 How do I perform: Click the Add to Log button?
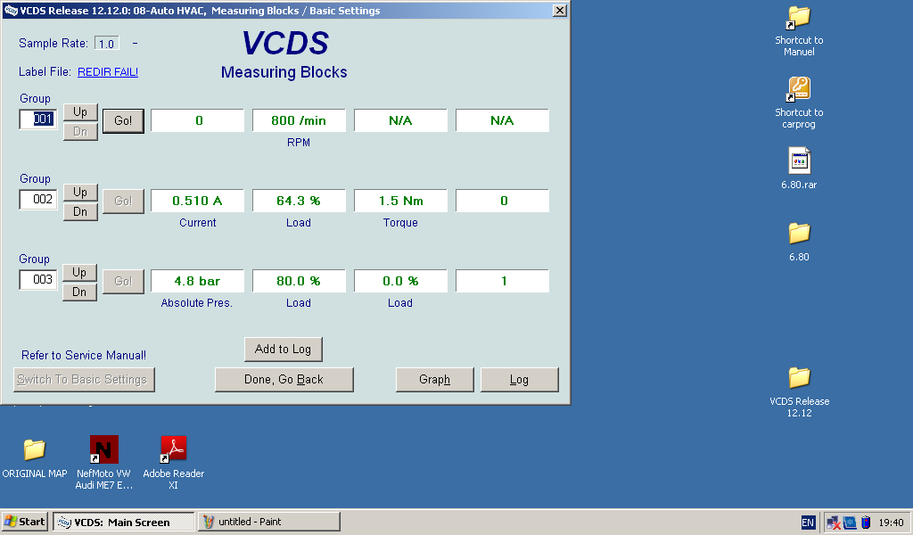pos(283,349)
